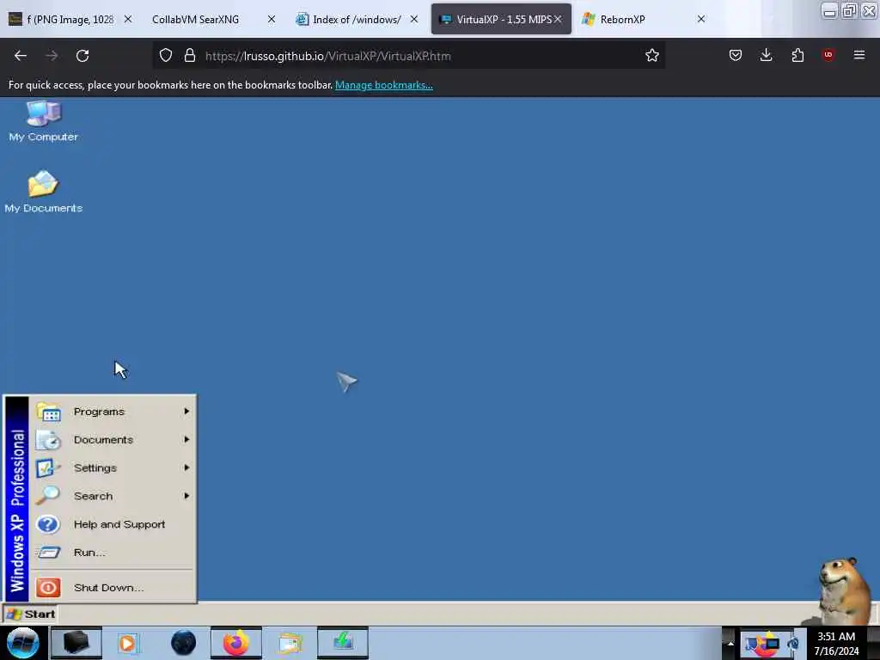
Task: Click the red Shut Down icon
Action: (48, 588)
